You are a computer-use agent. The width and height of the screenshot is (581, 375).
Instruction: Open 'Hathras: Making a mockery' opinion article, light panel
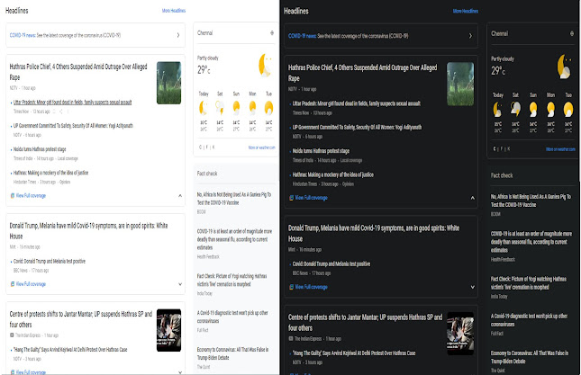[x=50, y=173]
